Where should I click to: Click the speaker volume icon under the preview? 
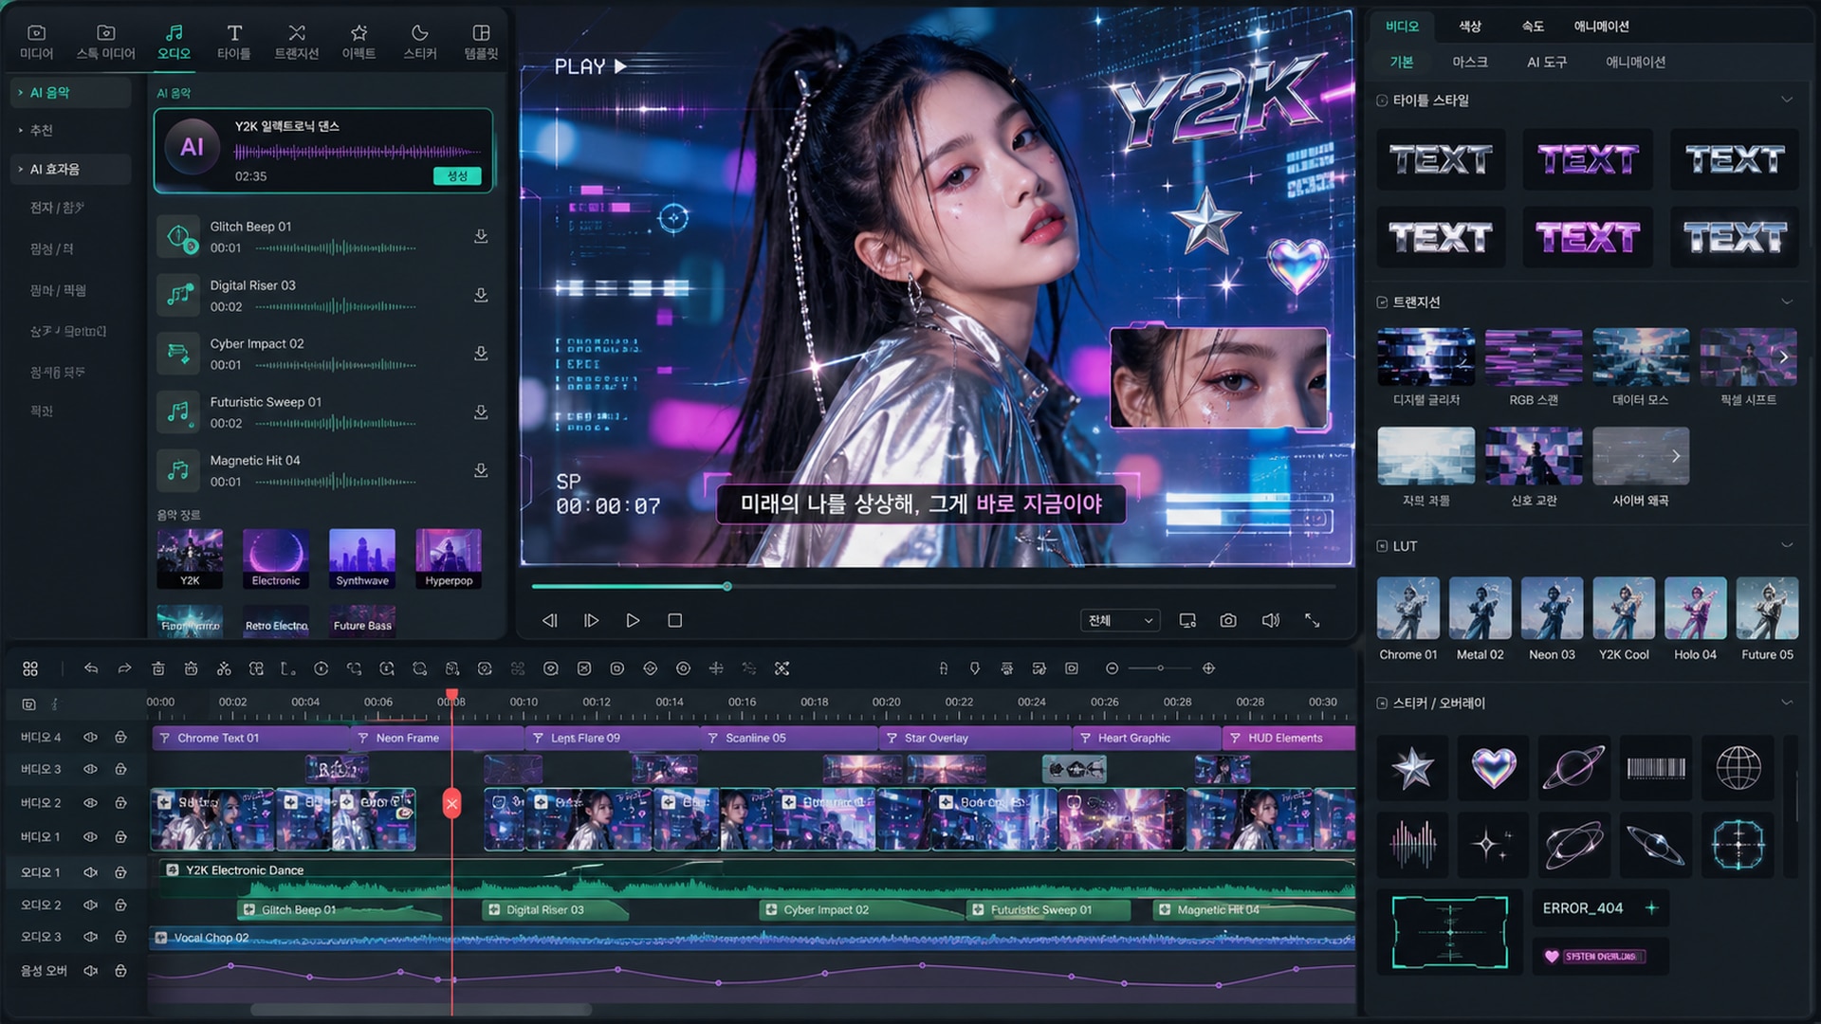point(1271,620)
